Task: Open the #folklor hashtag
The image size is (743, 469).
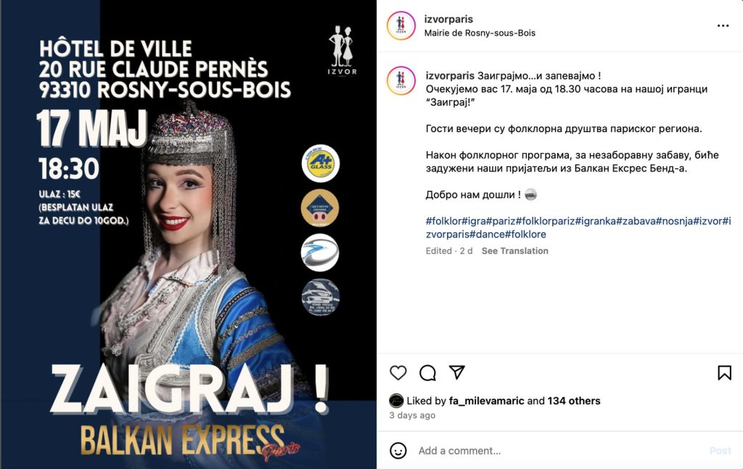Action: coord(443,221)
